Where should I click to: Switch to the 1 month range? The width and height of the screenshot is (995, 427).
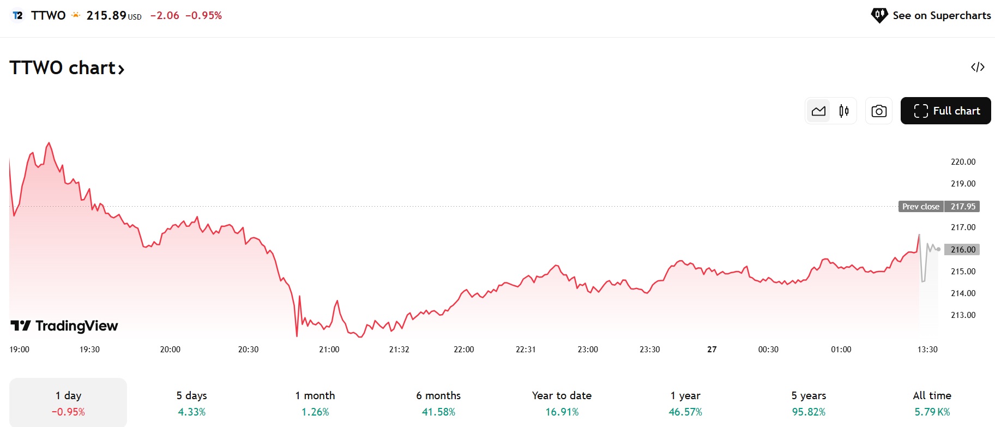[315, 402]
